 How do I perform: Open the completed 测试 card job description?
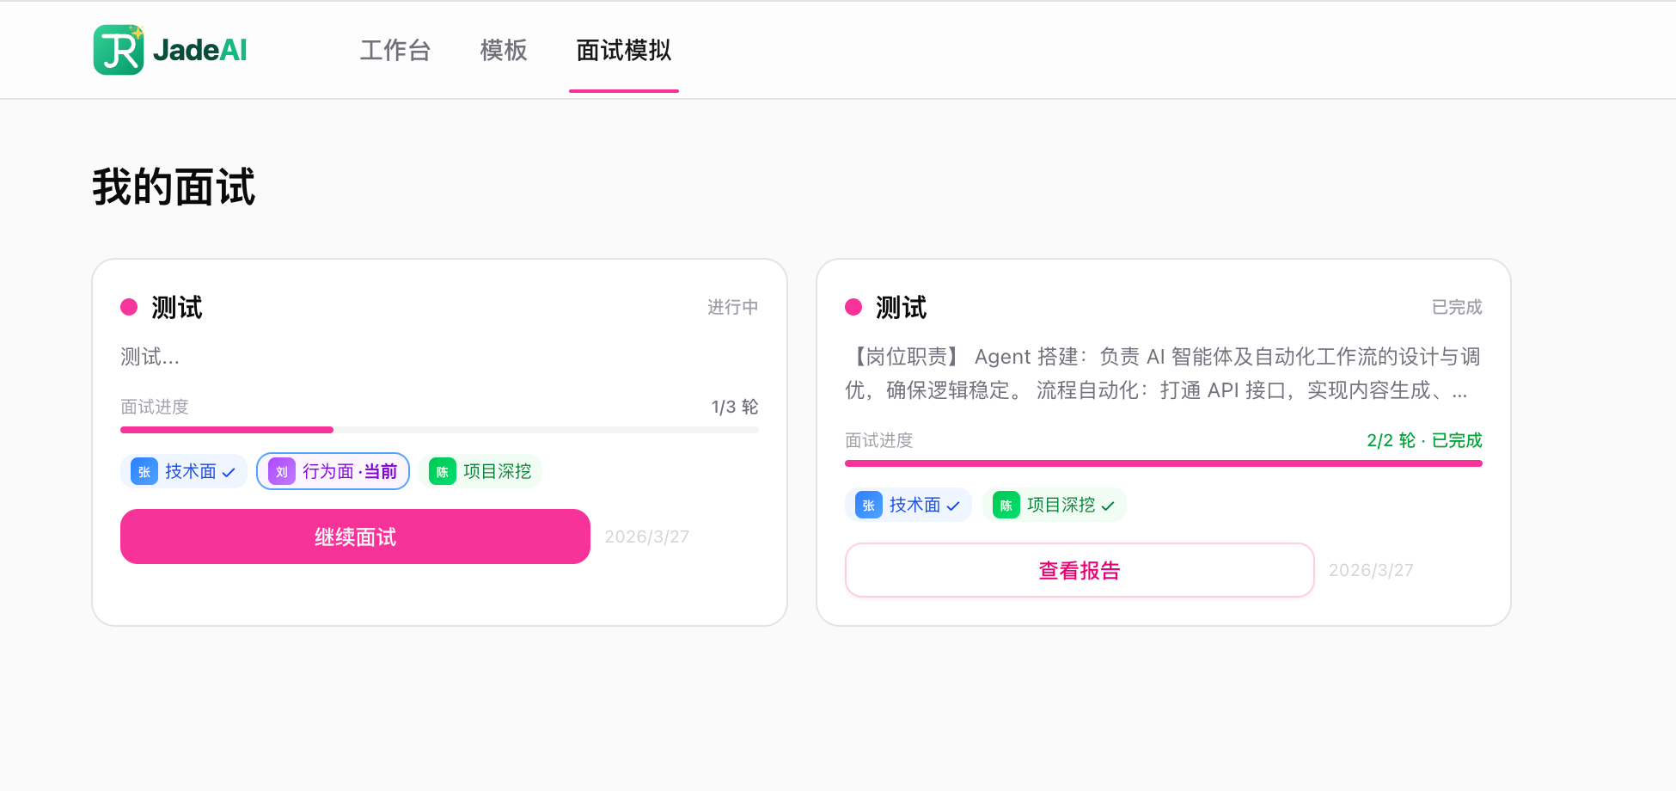(x=1163, y=374)
